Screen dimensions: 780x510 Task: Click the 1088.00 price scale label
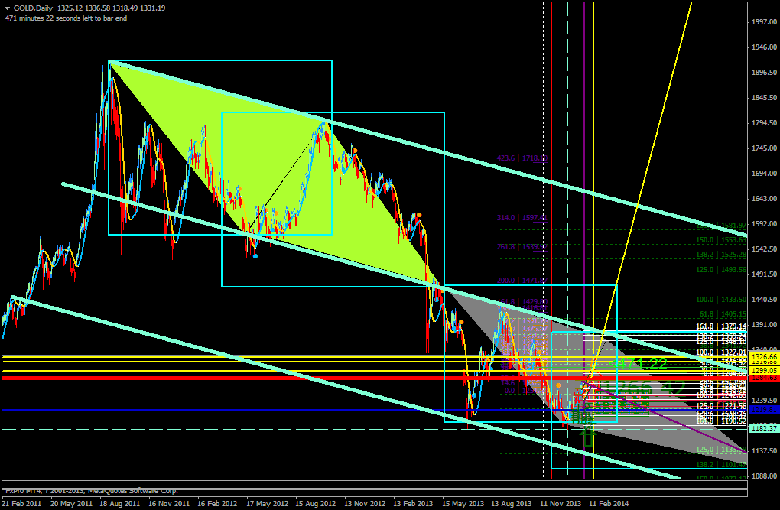[x=765, y=476]
